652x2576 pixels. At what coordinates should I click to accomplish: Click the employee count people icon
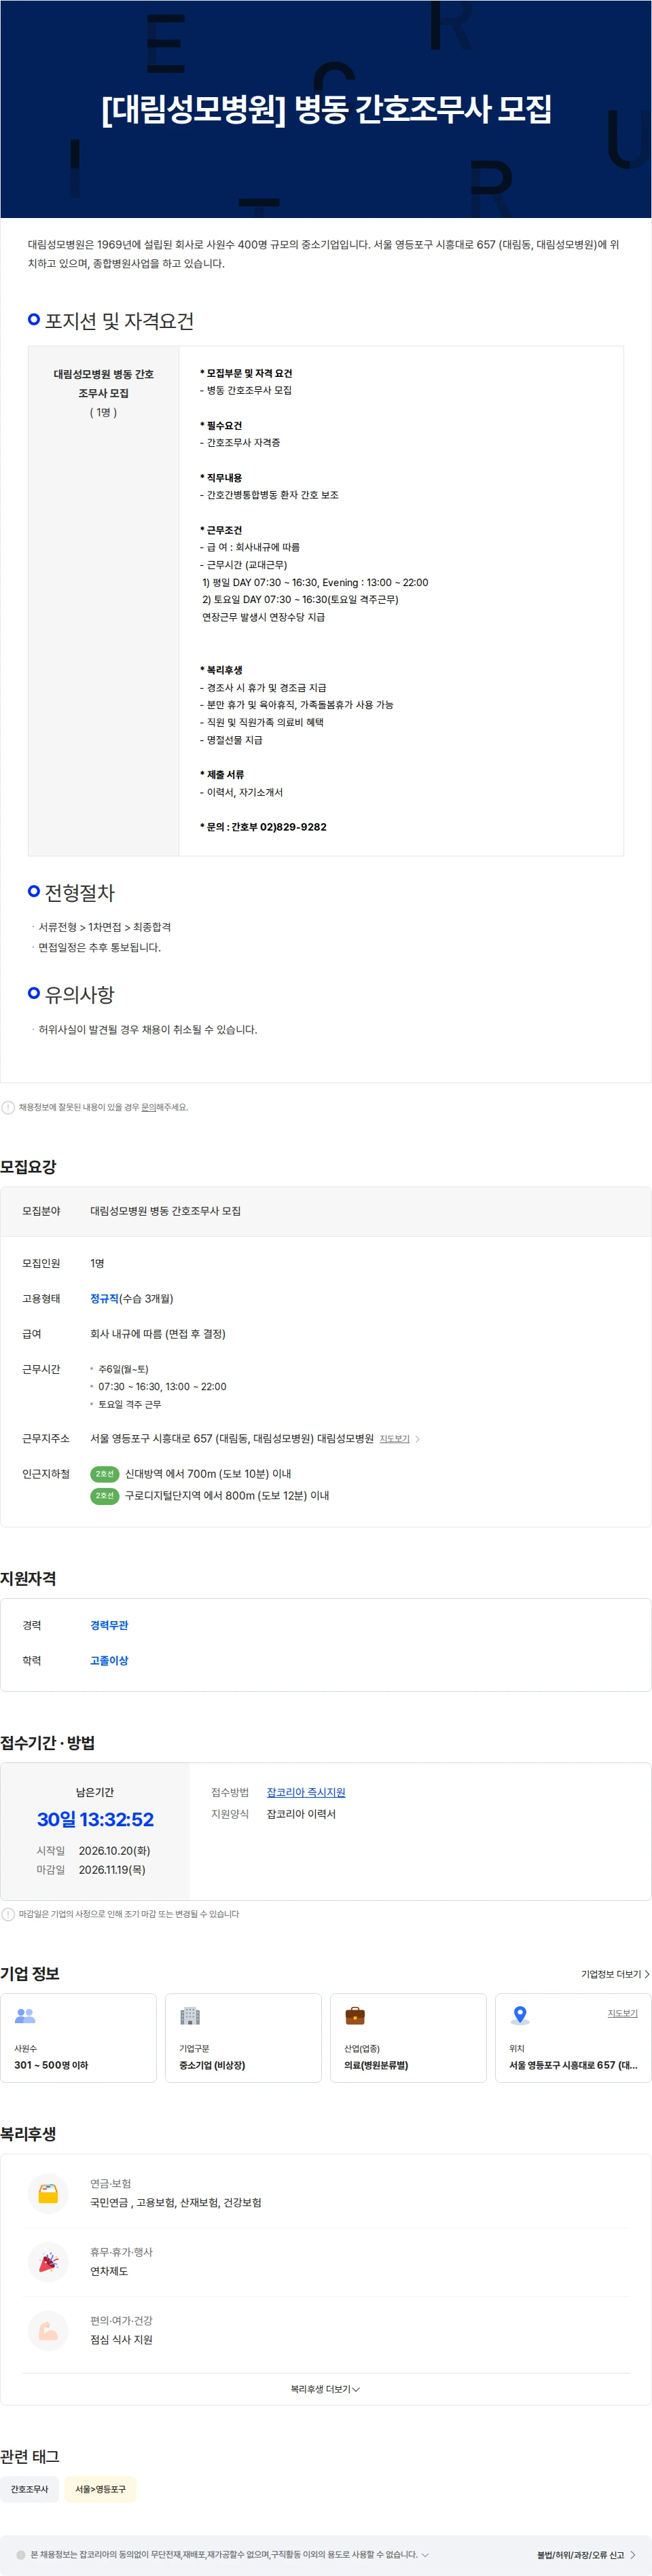point(25,2016)
